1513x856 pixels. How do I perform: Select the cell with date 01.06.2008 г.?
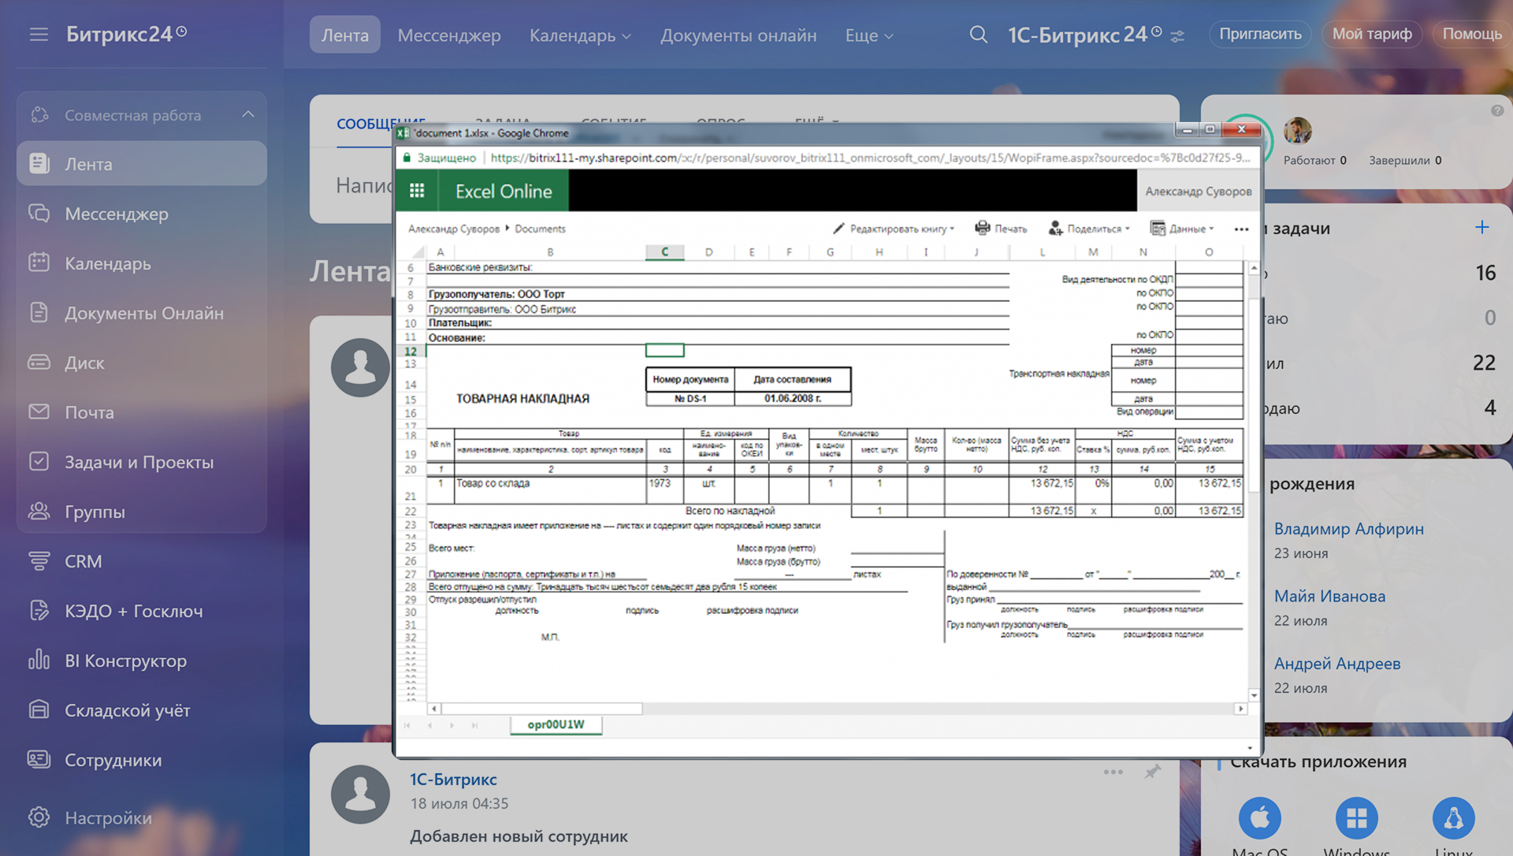[x=793, y=398]
